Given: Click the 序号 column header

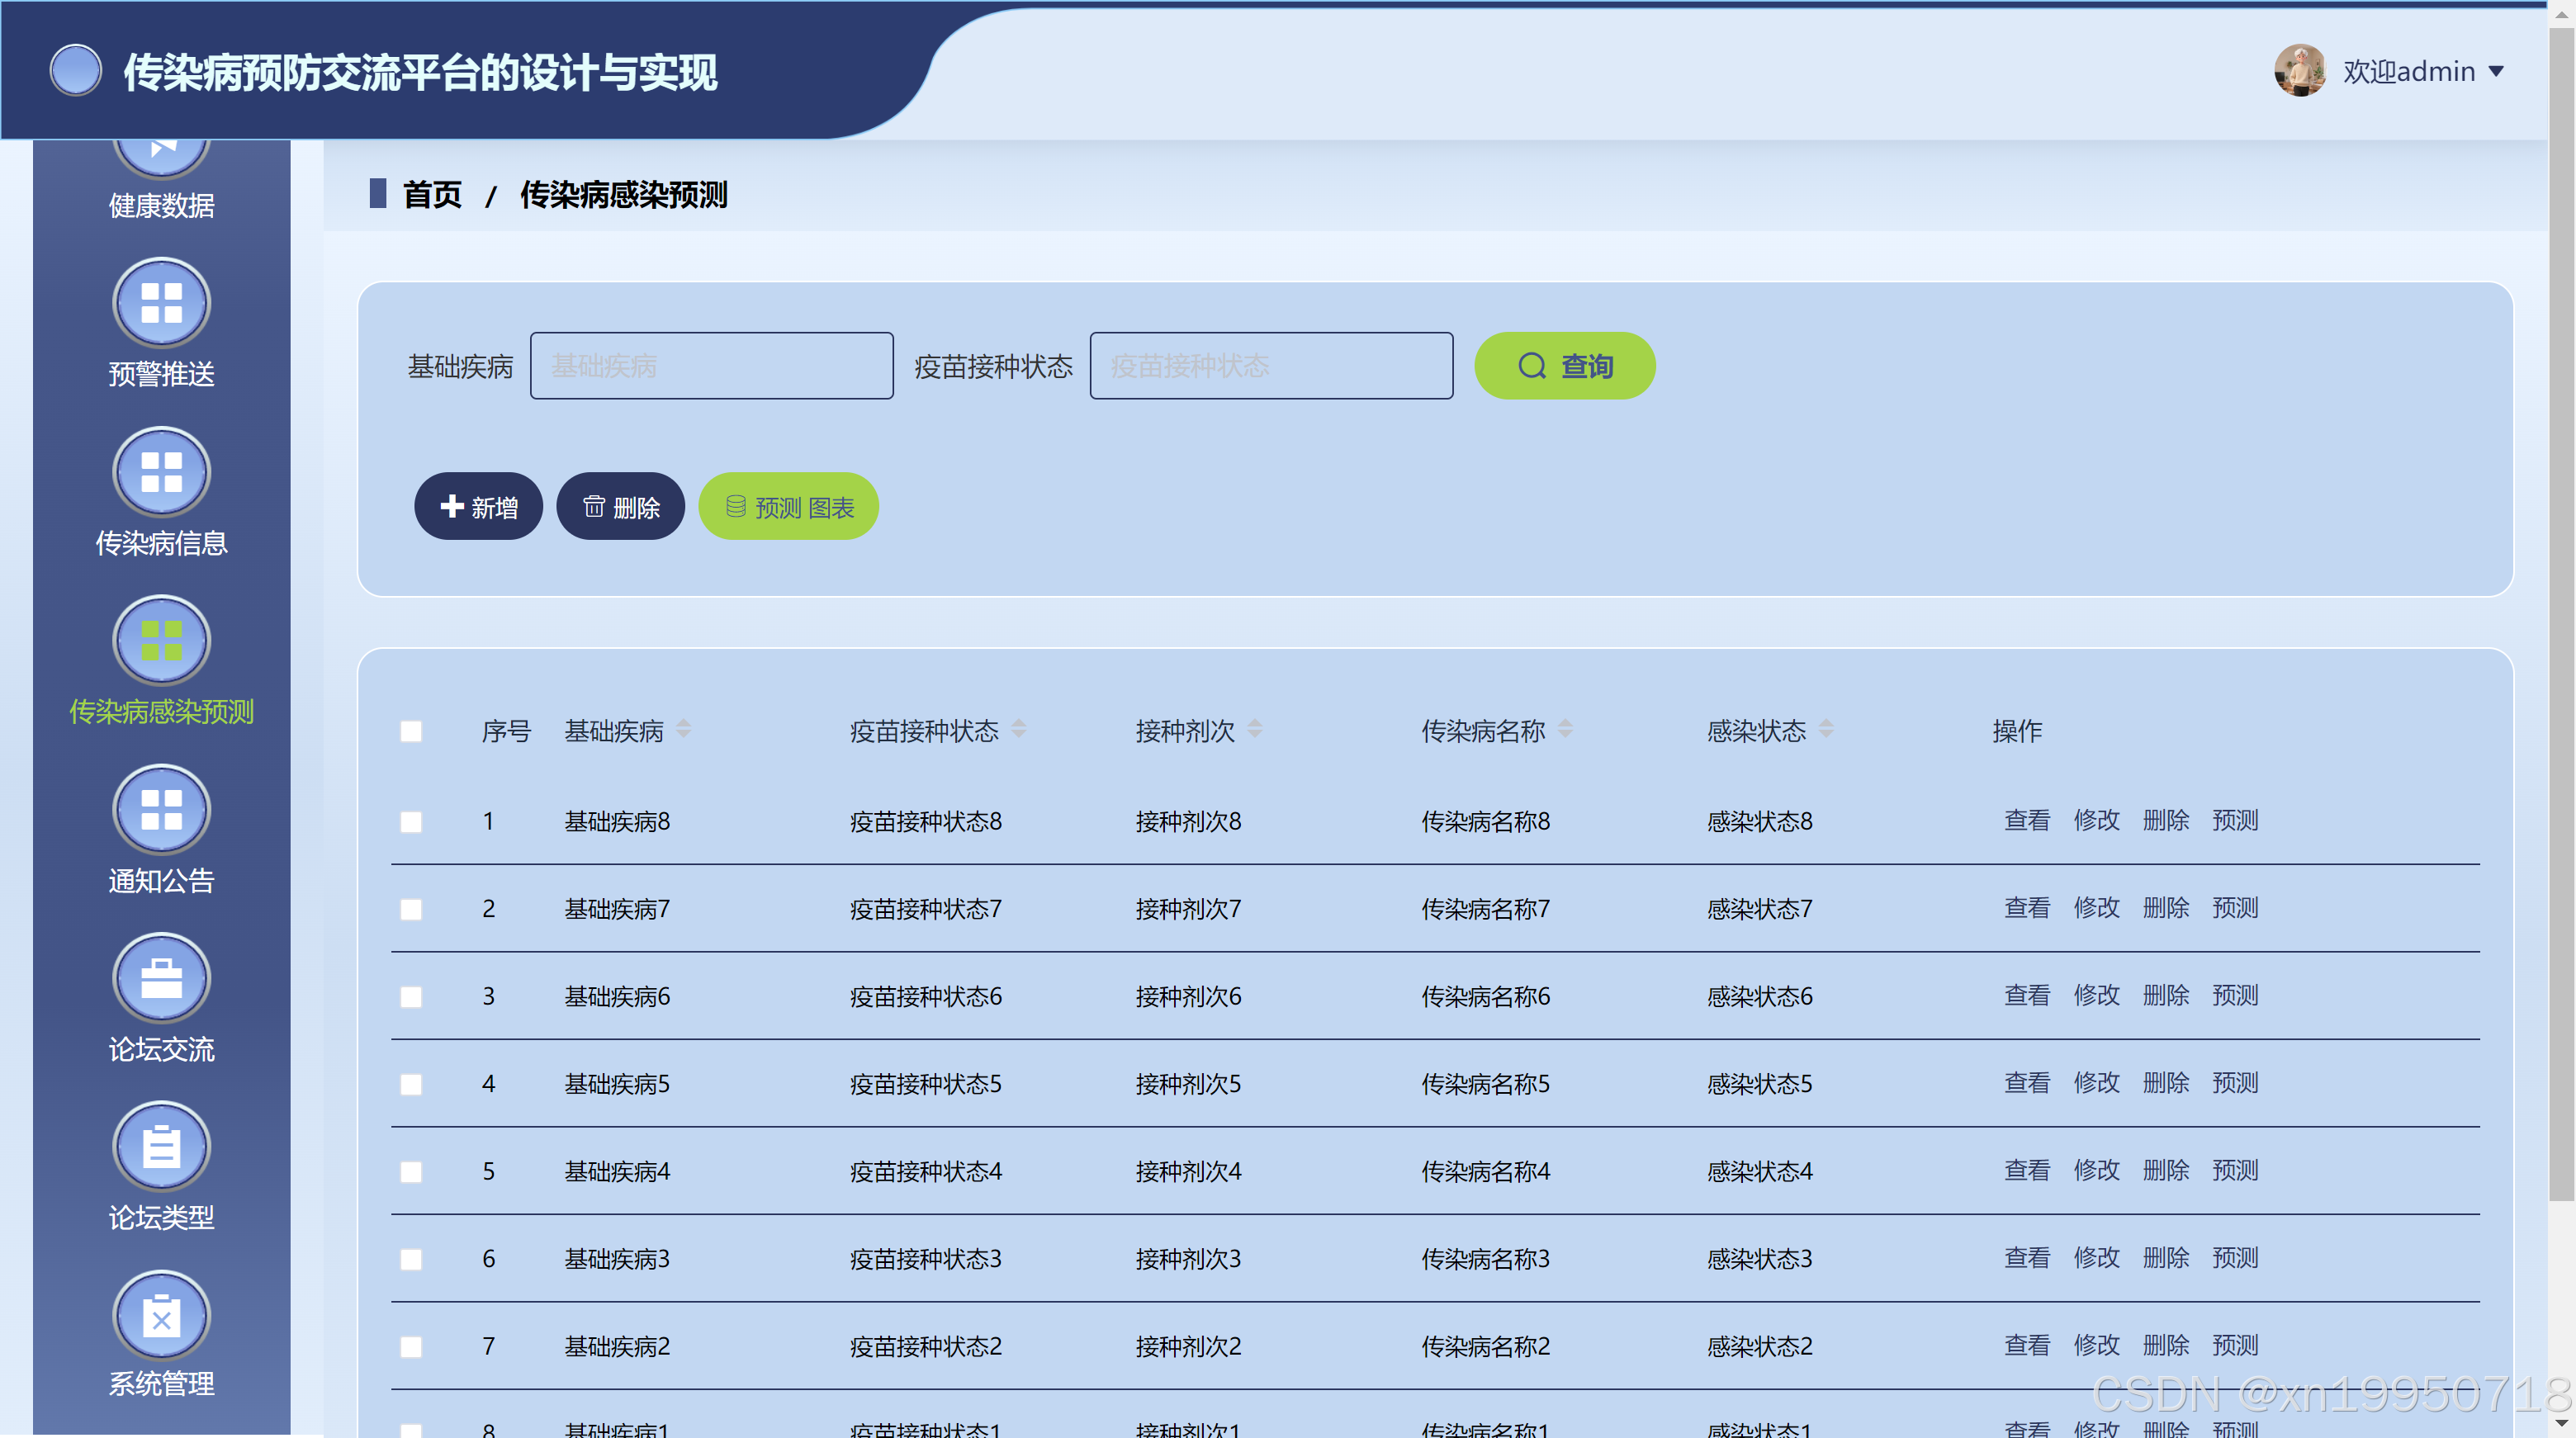Looking at the screenshot, I should (x=505, y=731).
